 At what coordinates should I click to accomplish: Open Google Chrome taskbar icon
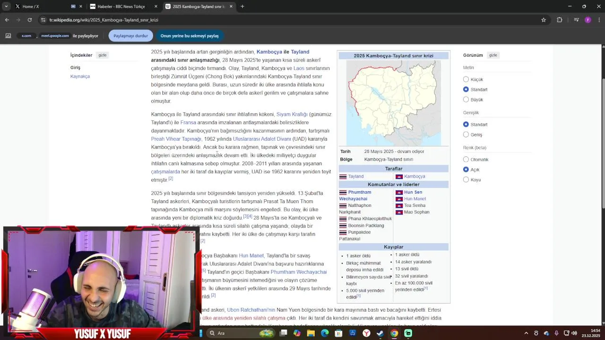point(394,333)
